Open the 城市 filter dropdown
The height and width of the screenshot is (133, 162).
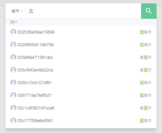tap(17, 11)
